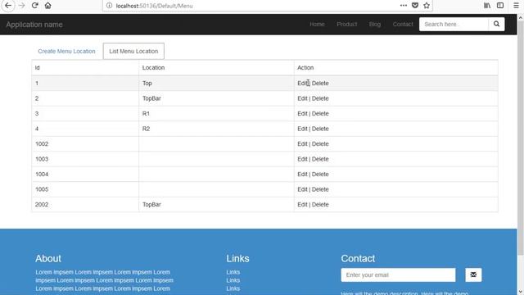524x295 pixels.
Task: Open Contact in the navigation bar
Action: coord(403,24)
